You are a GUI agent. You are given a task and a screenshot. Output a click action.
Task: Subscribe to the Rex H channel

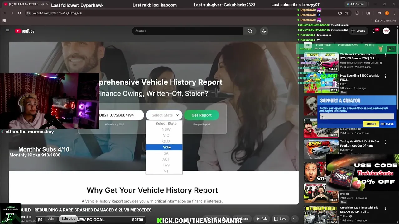[x=68, y=219]
